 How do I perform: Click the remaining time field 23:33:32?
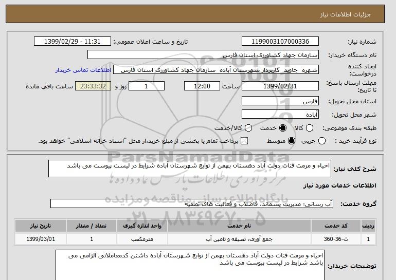(x=93, y=86)
